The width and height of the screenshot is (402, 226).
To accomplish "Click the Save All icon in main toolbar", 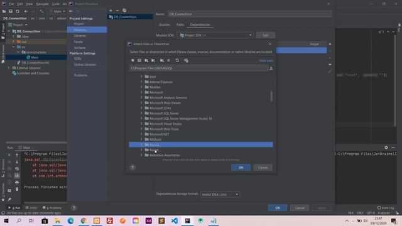I will 11,11.
